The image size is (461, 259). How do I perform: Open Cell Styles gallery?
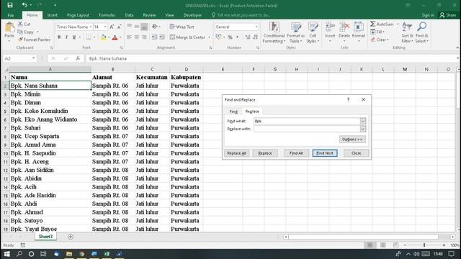pos(313,32)
